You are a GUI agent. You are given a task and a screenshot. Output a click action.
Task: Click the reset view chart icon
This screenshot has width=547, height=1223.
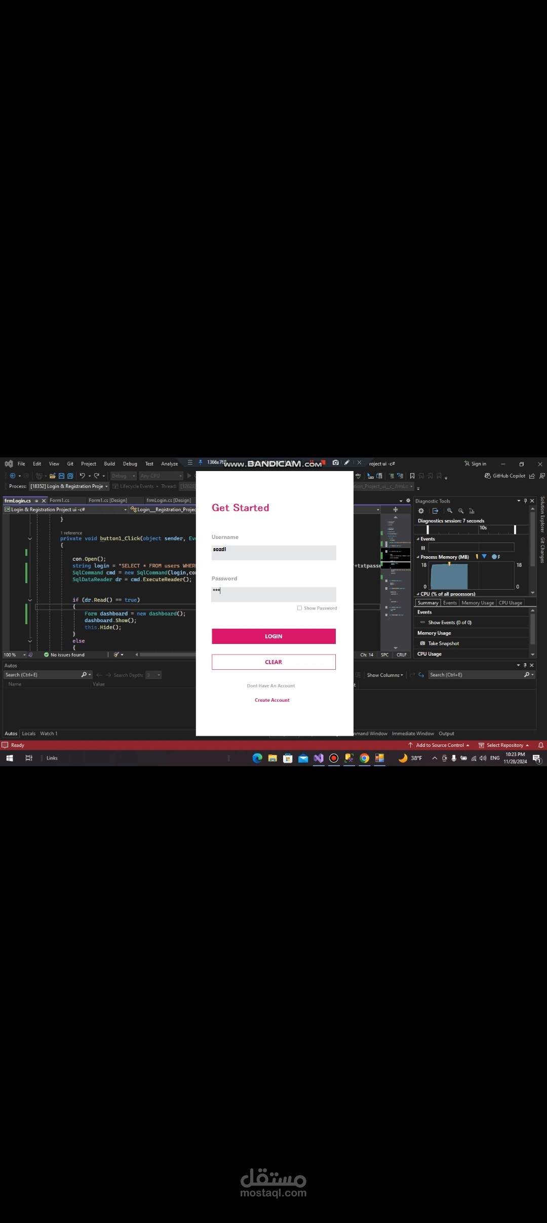coord(472,511)
